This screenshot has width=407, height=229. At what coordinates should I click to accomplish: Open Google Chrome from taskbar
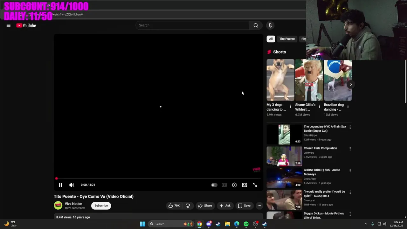pos(199,224)
